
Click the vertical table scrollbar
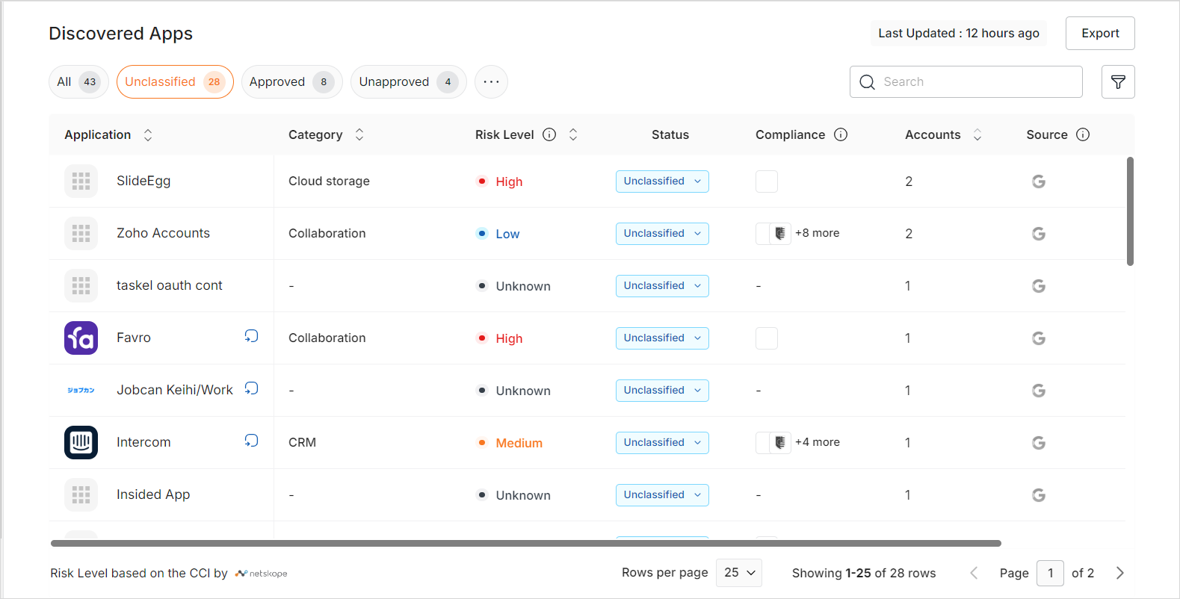pyautogui.click(x=1130, y=211)
